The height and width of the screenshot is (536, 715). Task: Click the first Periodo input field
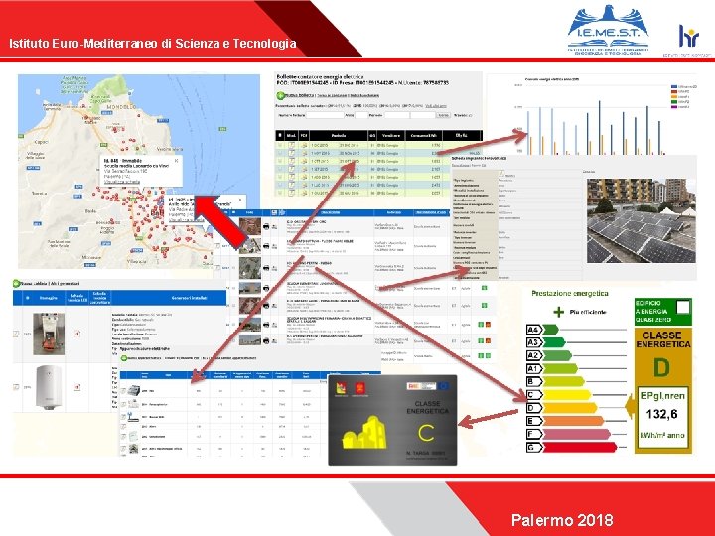tap(396, 116)
